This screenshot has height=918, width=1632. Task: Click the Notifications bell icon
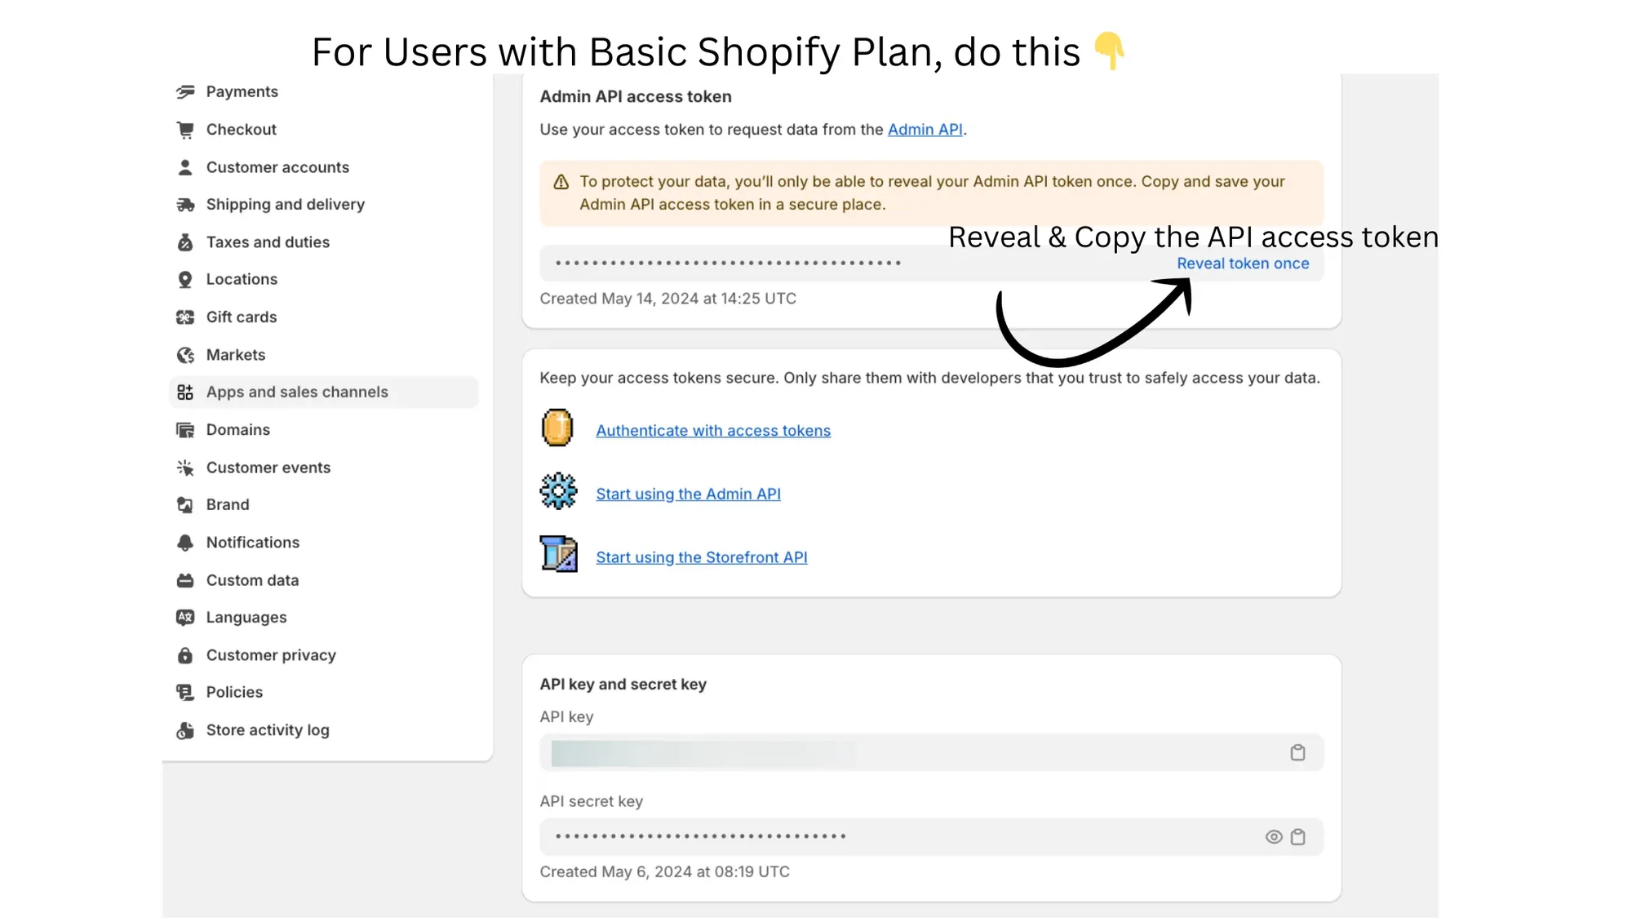pos(185,542)
